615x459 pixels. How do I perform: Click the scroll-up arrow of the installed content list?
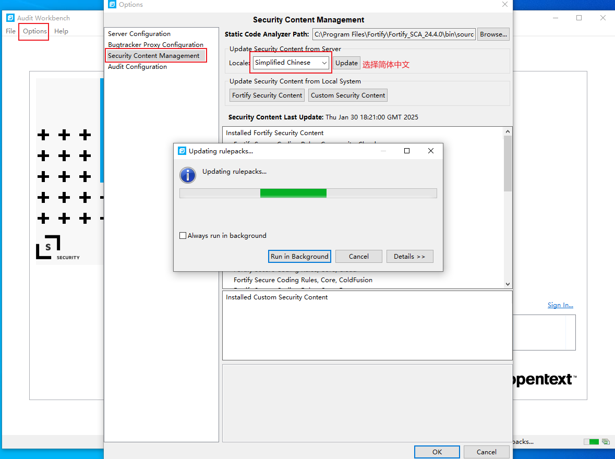[x=508, y=131]
